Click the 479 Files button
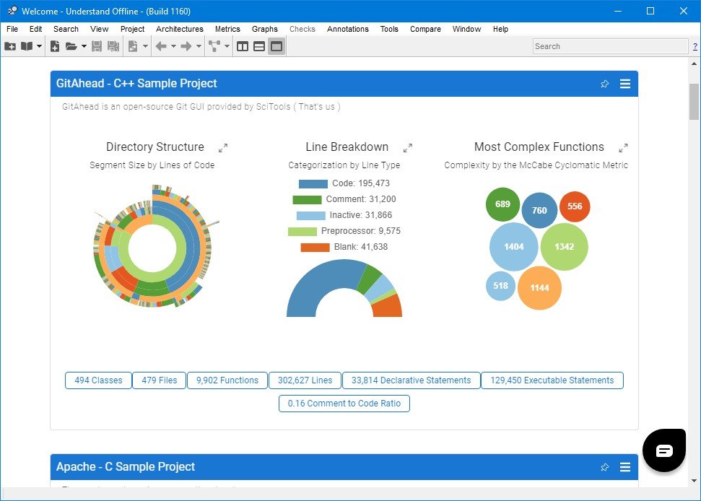This screenshot has height=501, width=701. (160, 380)
